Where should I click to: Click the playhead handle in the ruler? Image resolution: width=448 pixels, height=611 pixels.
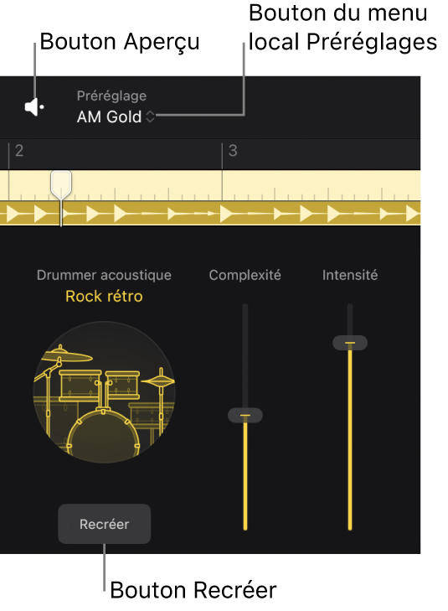tap(61, 184)
